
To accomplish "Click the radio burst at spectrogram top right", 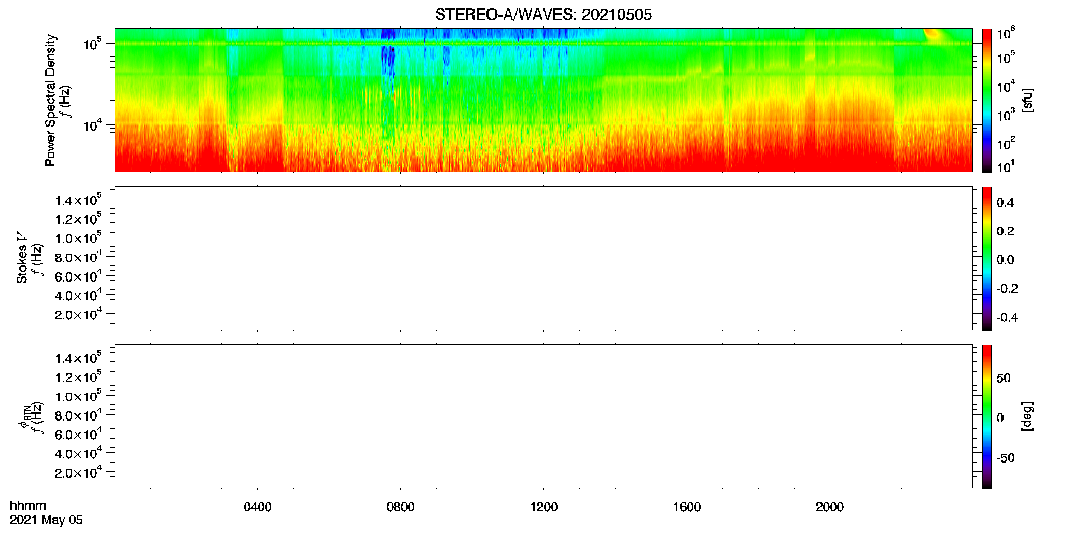I will [933, 35].
